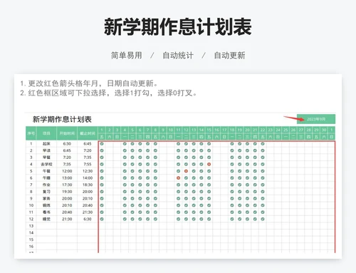
Task: Select the 2023年9月 year-month cell
Action: pyautogui.click(x=316, y=119)
